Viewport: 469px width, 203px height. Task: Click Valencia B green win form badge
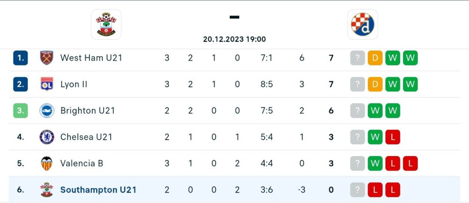(x=375, y=163)
